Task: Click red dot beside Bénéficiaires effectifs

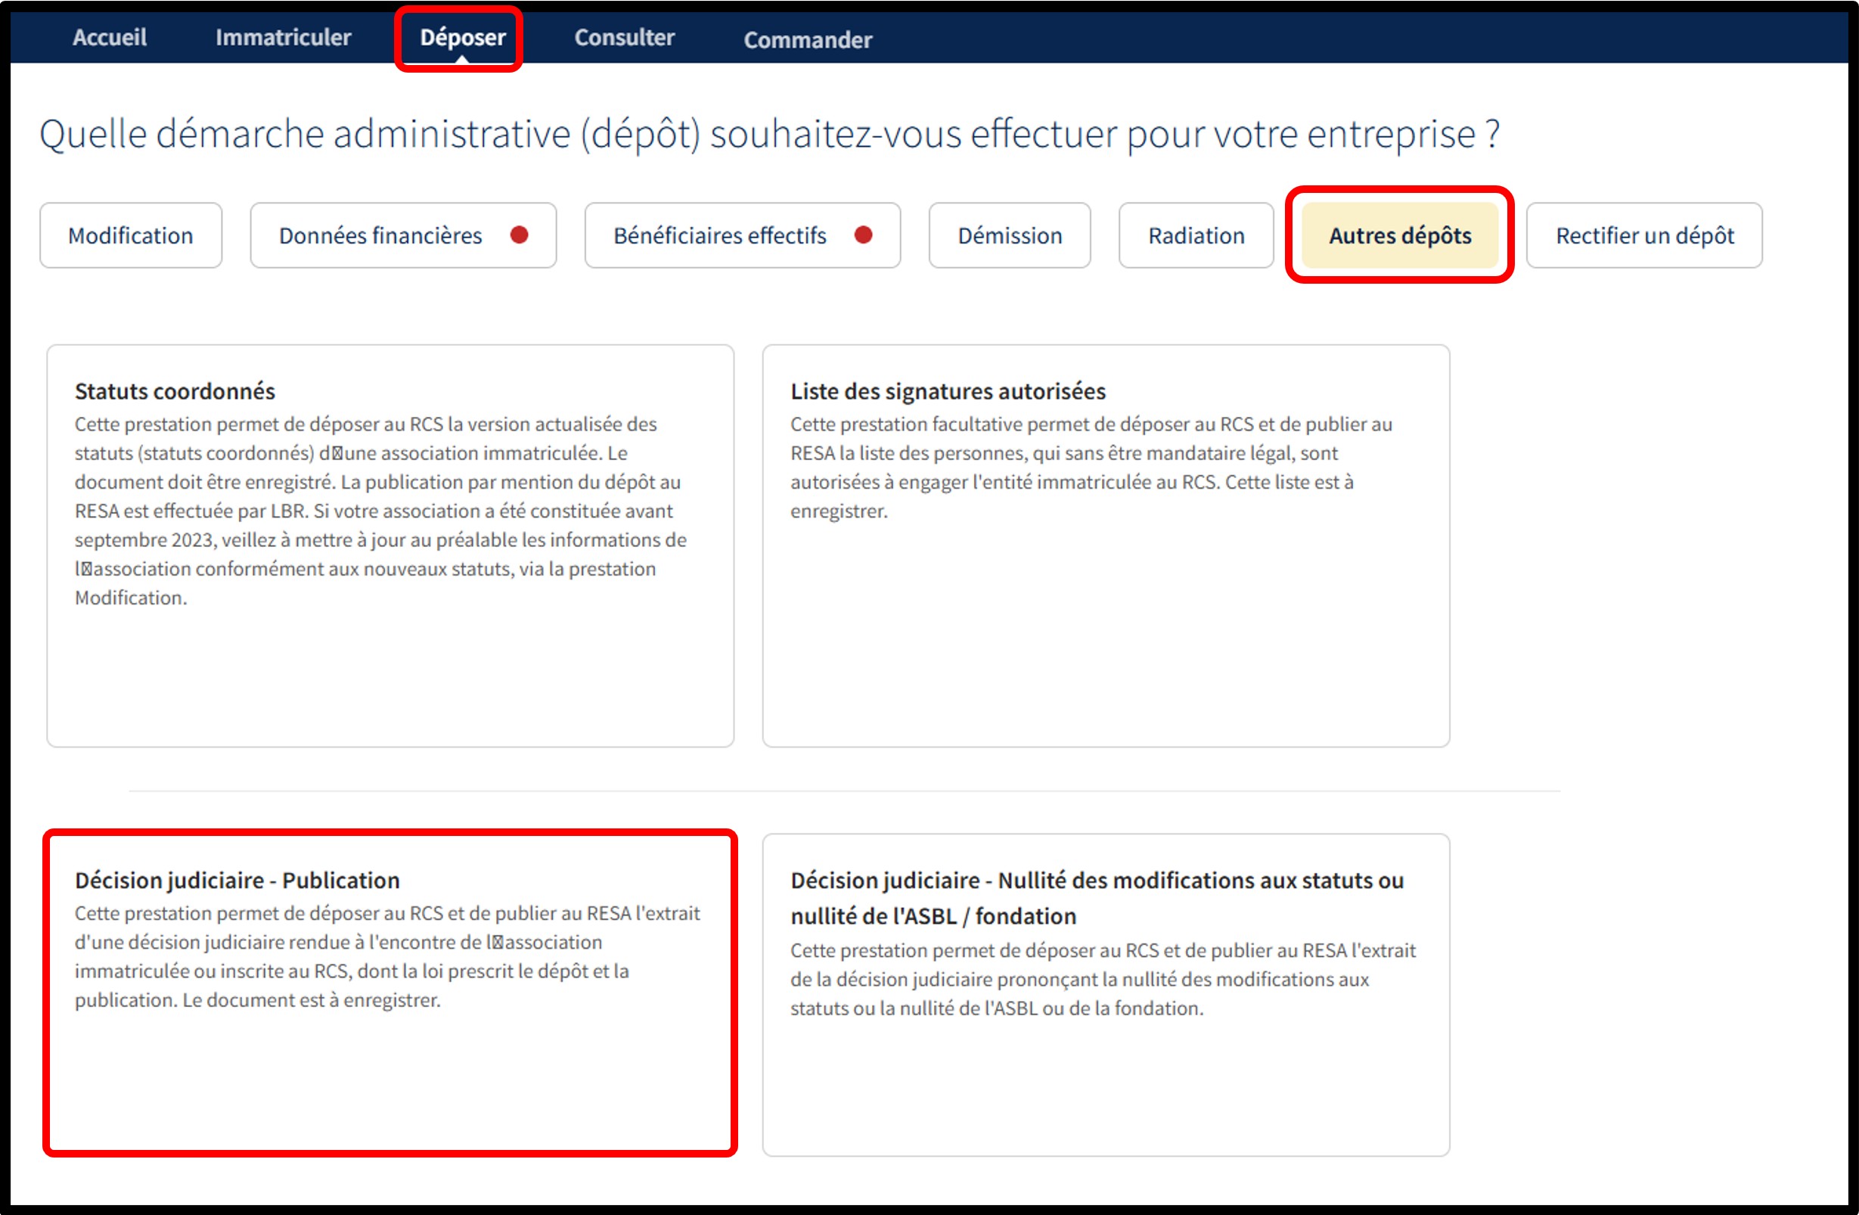Action: point(863,235)
